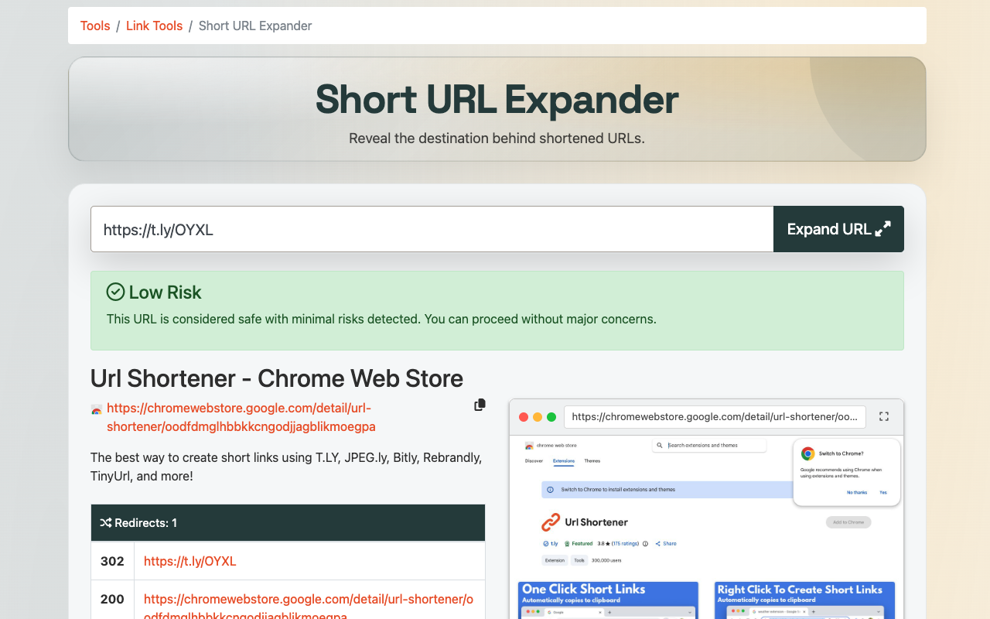Click the 'Redirects: 1' table header
Screen dimensions: 990x619
click(x=288, y=523)
